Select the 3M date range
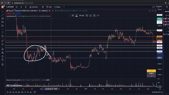Viewport: 169px width, 95px height. (x=16, y=92)
